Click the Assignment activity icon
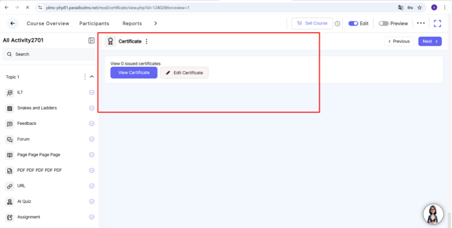 pyautogui.click(x=10, y=217)
